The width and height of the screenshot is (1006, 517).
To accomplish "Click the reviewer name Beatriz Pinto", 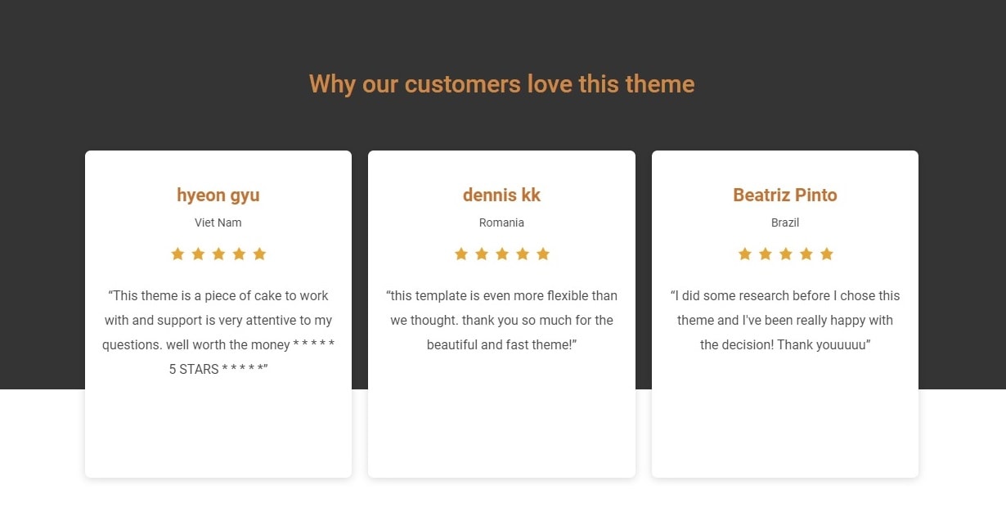I will click(785, 196).
